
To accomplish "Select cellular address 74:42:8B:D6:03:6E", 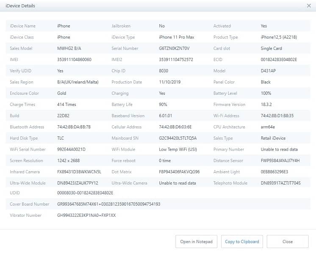I will click(175, 127).
